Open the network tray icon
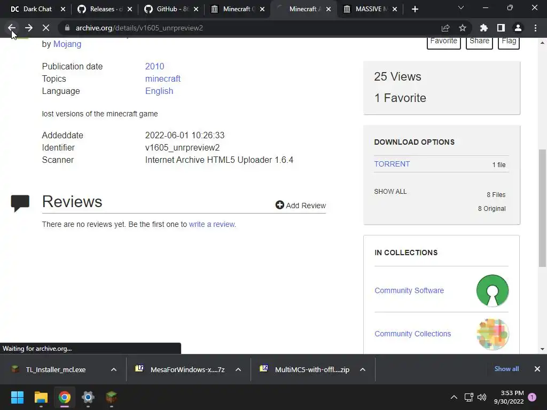Viewport: 547px width, 410px height. click(469, 397)
